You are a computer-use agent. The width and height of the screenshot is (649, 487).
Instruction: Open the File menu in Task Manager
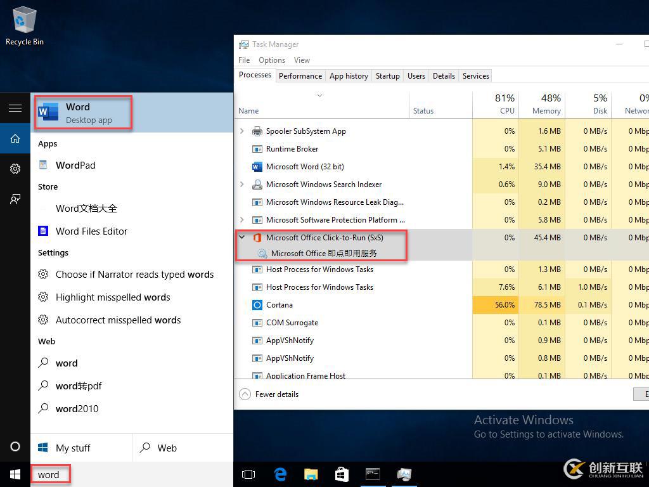pos(244,60)
